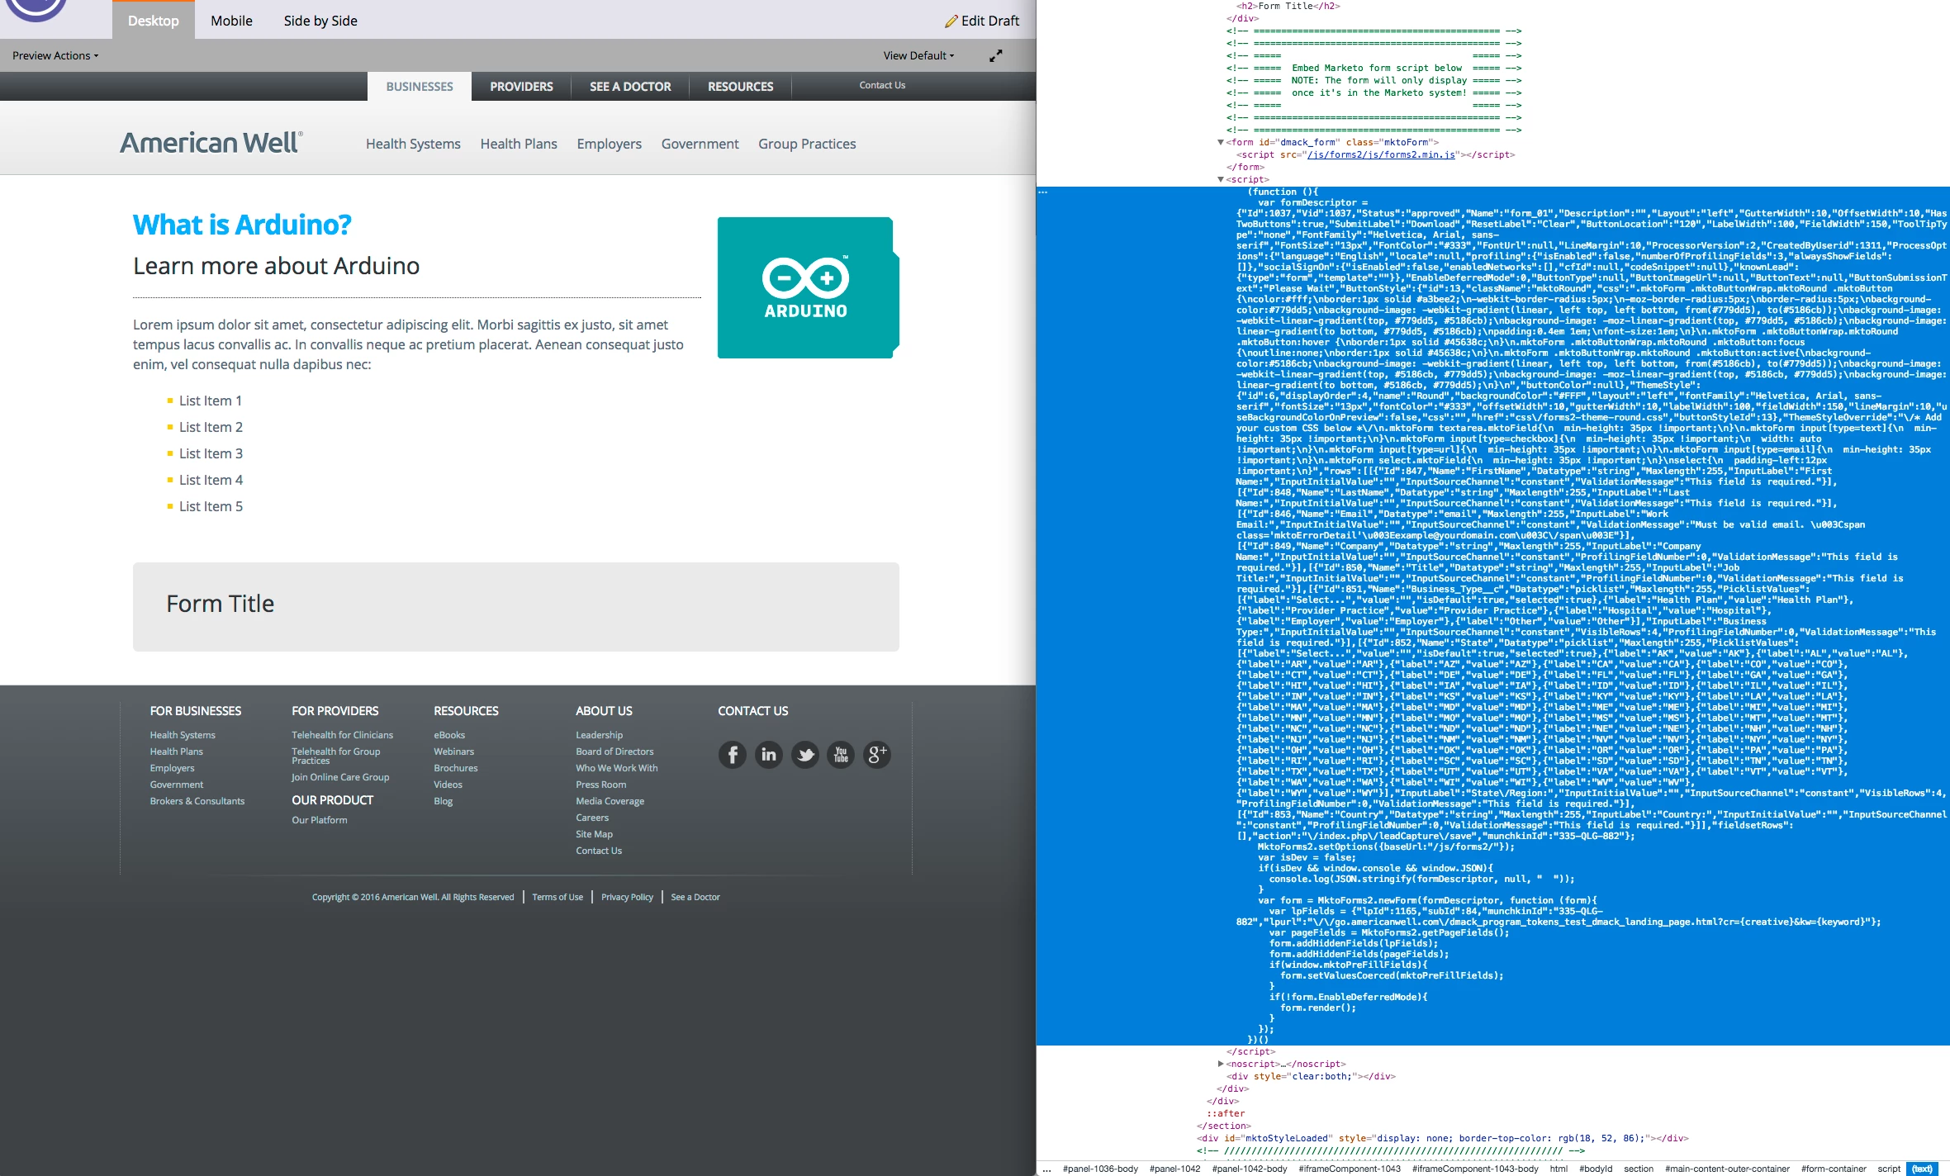Collapse the form dmack_form element triangle
The image size is (1950, 1176).
click(x=1221, y=142)
